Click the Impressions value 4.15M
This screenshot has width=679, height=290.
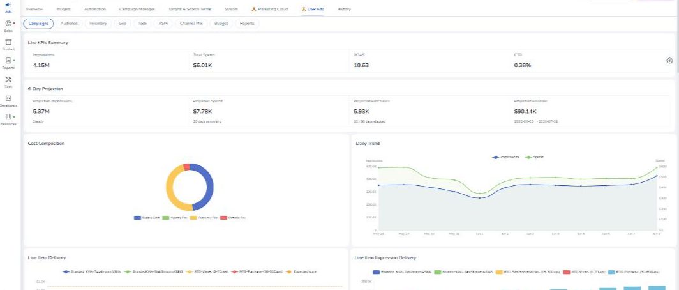coord(41,65)
